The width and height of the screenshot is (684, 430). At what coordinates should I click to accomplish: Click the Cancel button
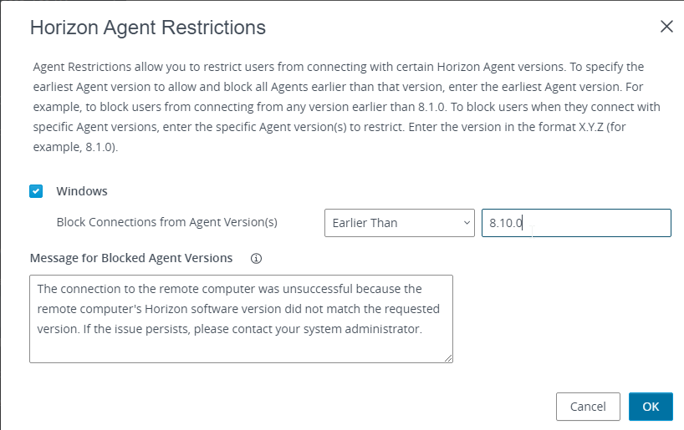pos(588,407)
